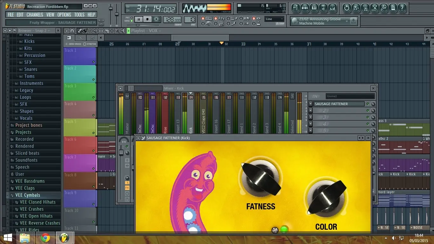Open the Mixer window toolbar button
Image resolution: width=434 pixels, height=244 pixels.
tap(332, 8)
